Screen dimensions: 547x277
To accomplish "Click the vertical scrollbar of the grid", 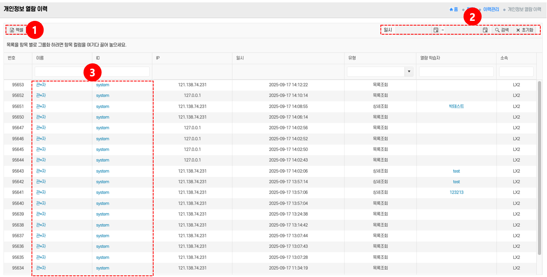I will click(x=539, y=165).
